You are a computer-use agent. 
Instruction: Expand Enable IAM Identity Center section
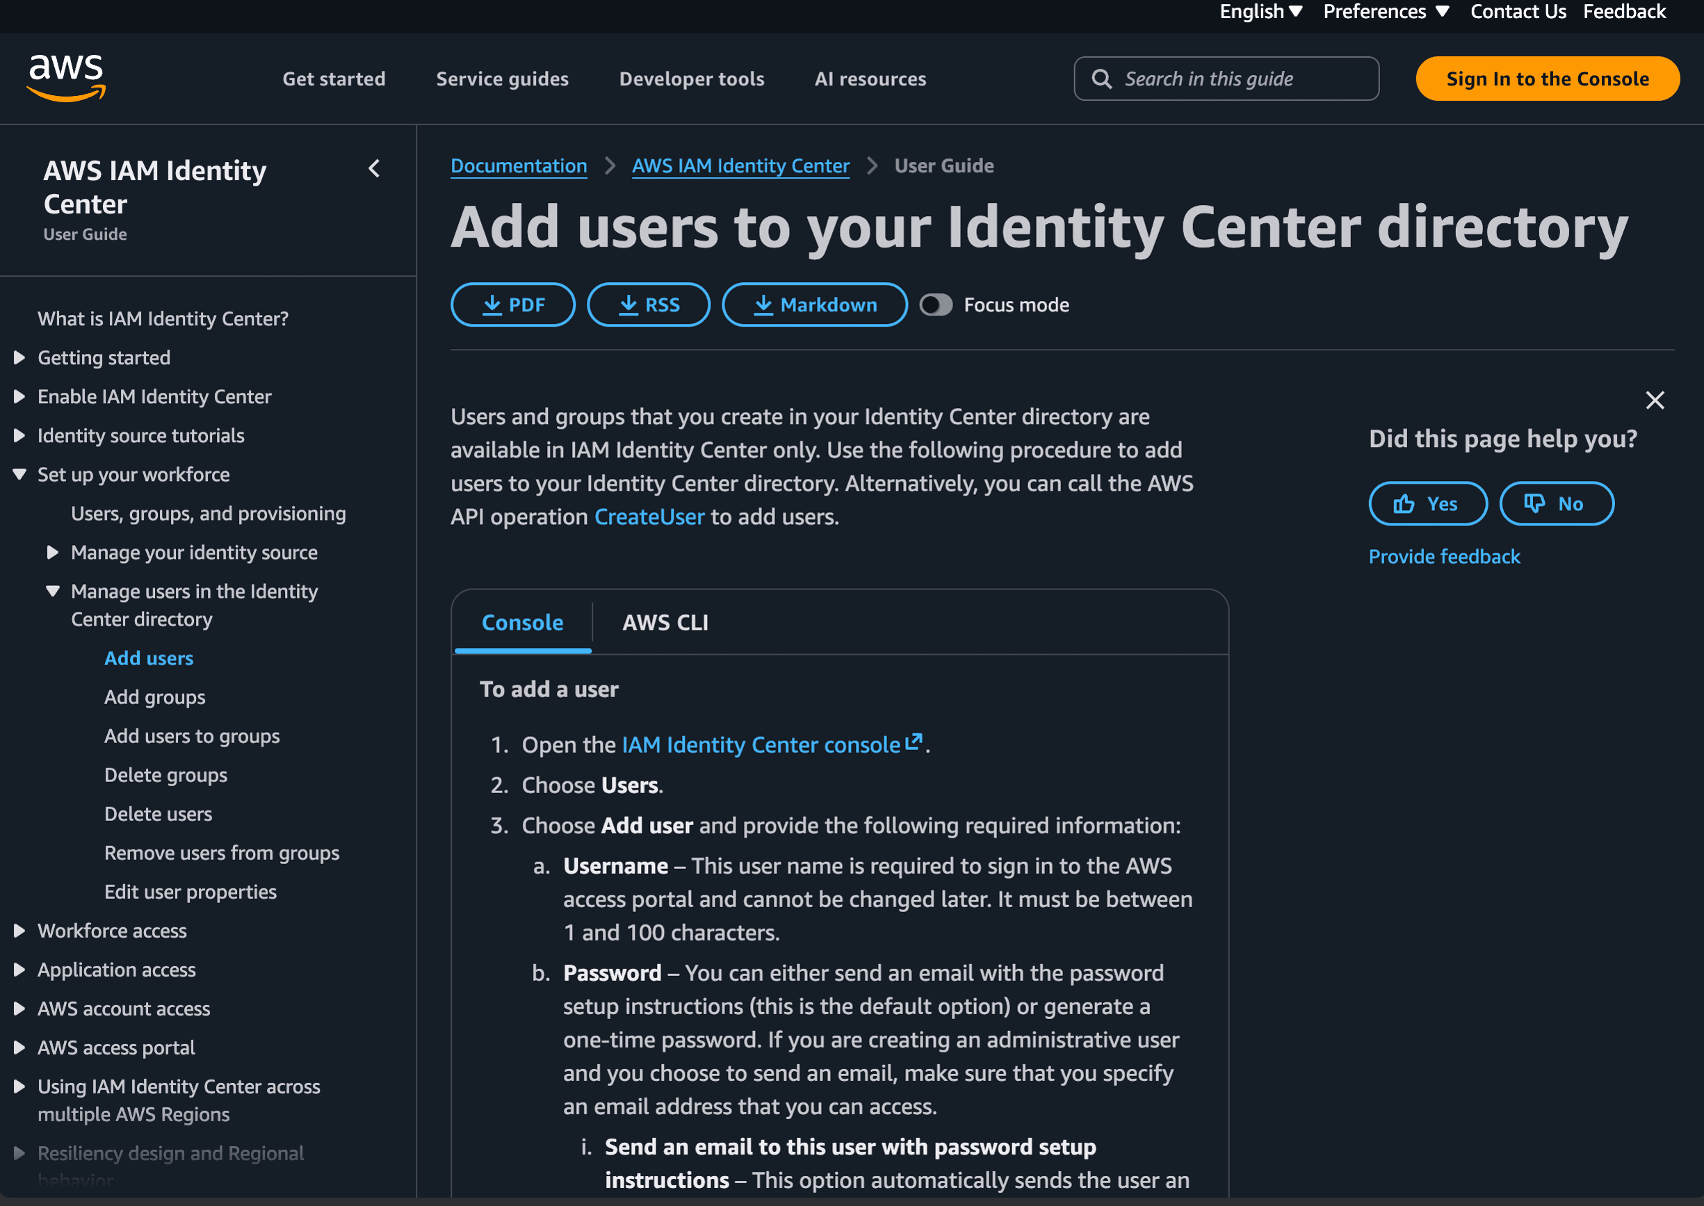pyautogui.click(x=20, y=396)
